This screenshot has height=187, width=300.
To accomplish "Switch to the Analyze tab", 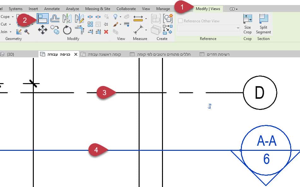I will [x=72, y=9].
